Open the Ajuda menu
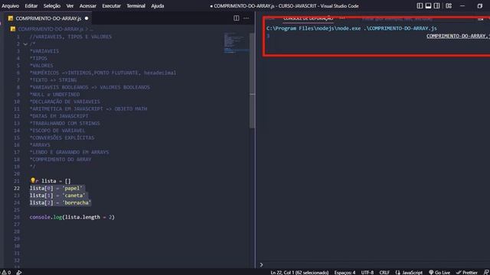Screen dimensions: 490x275 click(158, 5)
